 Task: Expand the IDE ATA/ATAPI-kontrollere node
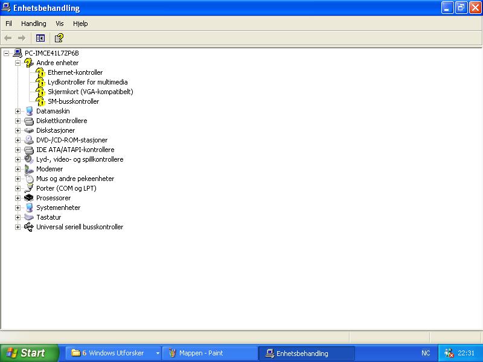click(18, 150)
